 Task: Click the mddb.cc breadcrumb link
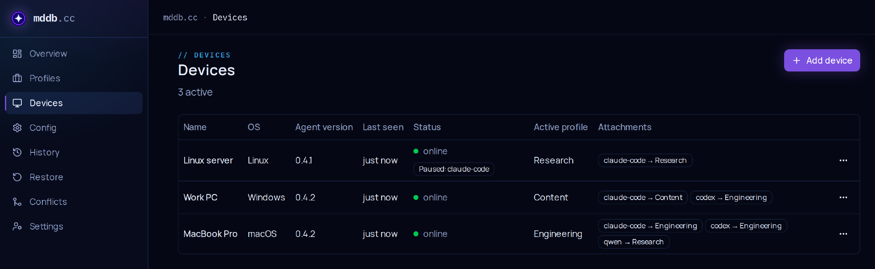[x=181, y=18]
